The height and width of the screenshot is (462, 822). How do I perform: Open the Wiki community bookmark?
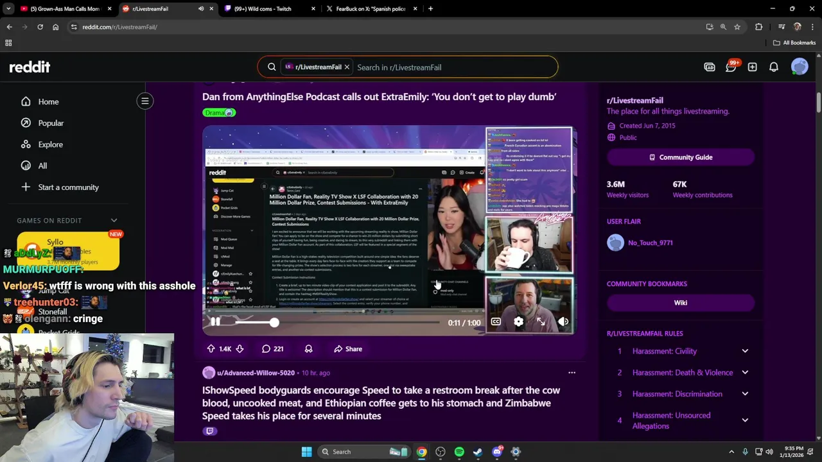(680, 303)
